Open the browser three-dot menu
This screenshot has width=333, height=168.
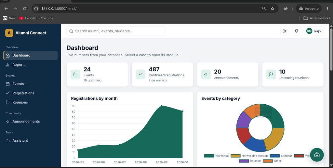tap(327, 8)
